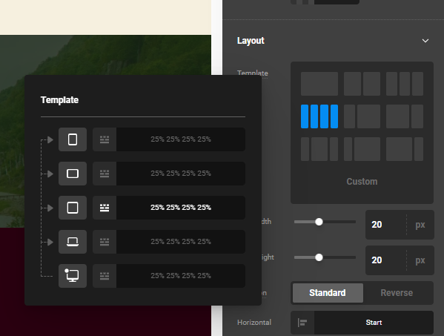This screenshot has height=336, width=444.
Task: Click the Layout section heading
Action: 251,41
